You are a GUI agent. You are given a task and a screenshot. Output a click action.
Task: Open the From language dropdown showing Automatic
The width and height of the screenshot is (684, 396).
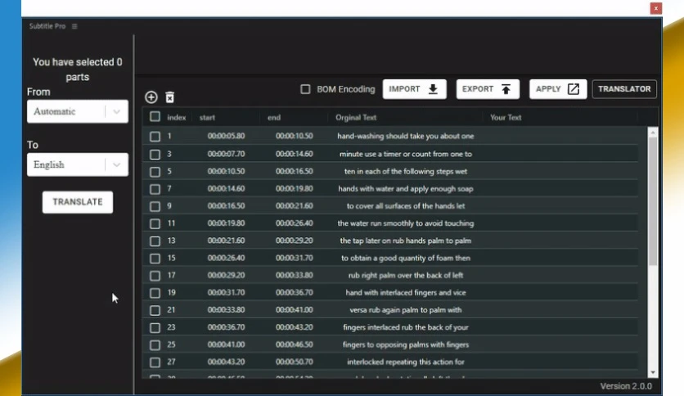[x=78, y=111]
